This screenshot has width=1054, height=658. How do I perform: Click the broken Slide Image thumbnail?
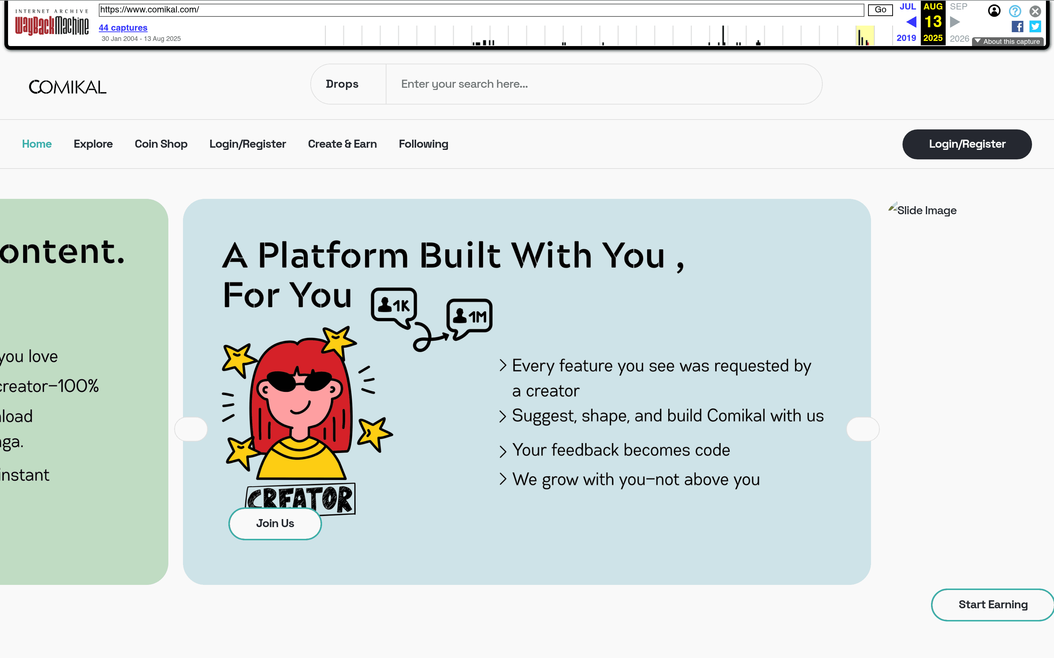[x=923, y=210]
